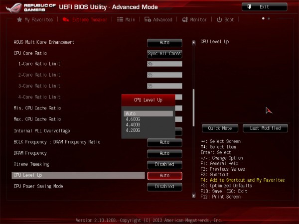Image resolution: width=299 pixels, height=224 pixels.
Task: Click the Extreme Tweaker tab icon
Action: [x=66, y=19]
